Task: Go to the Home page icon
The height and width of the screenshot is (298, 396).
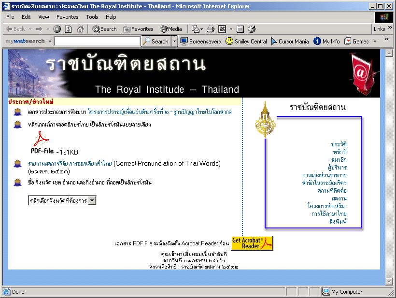Action: point(80,29)
